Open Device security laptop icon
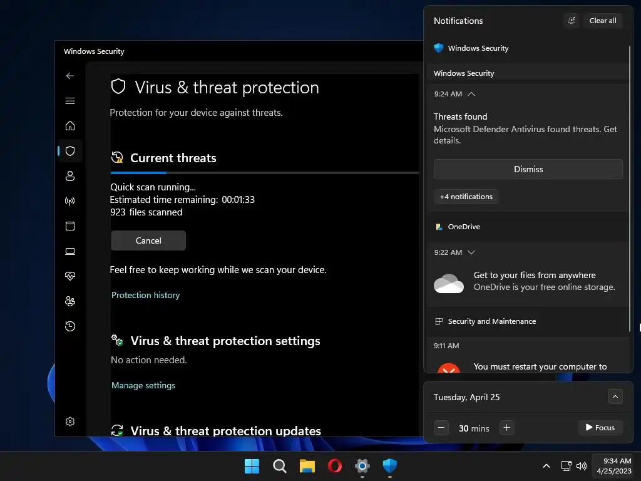641x481 pixels. 70,251
